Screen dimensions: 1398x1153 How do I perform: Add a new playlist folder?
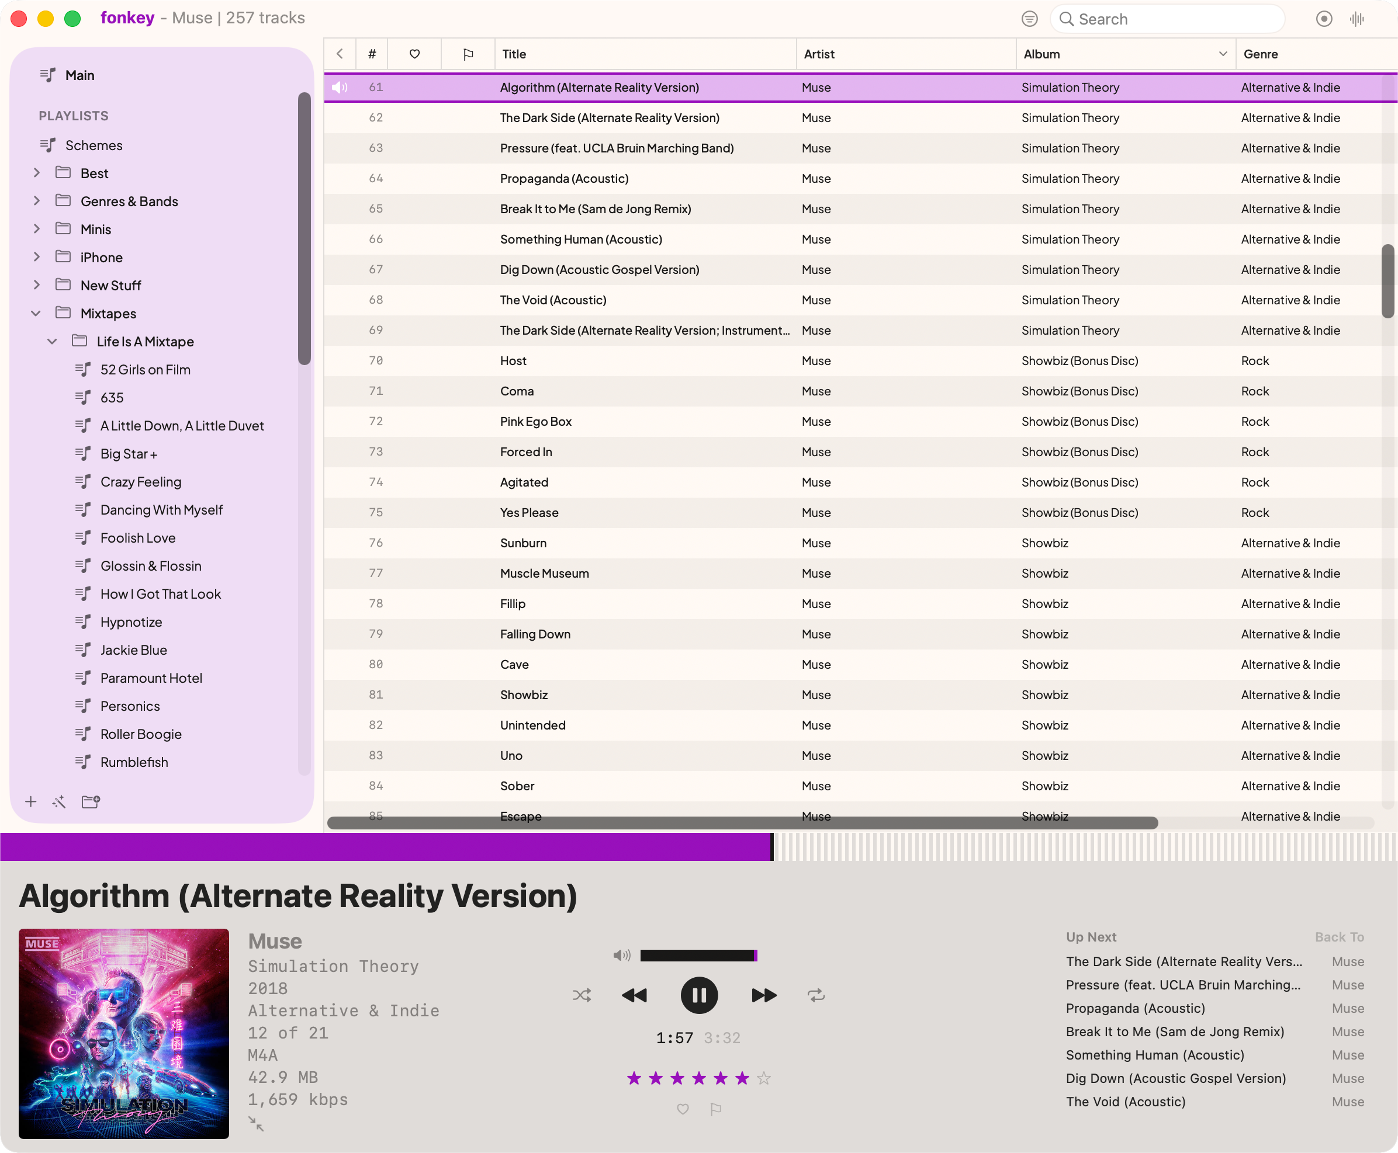(x=91, y=801)
